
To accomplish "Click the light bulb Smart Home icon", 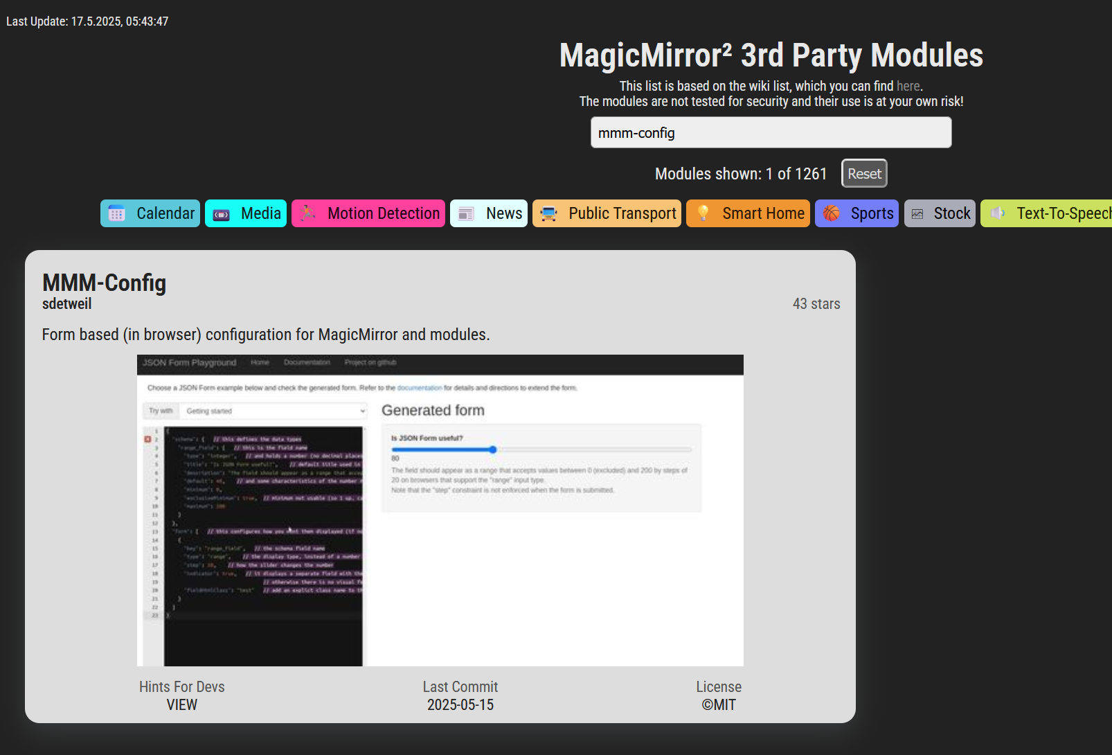I will 703,213.
